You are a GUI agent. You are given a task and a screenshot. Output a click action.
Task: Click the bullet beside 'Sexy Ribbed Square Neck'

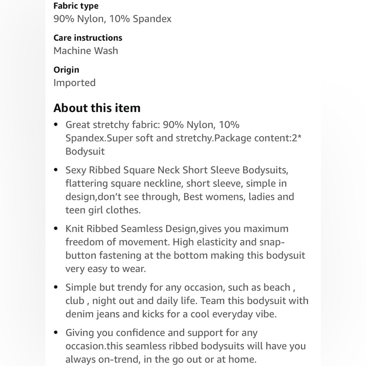pos(56,170)
